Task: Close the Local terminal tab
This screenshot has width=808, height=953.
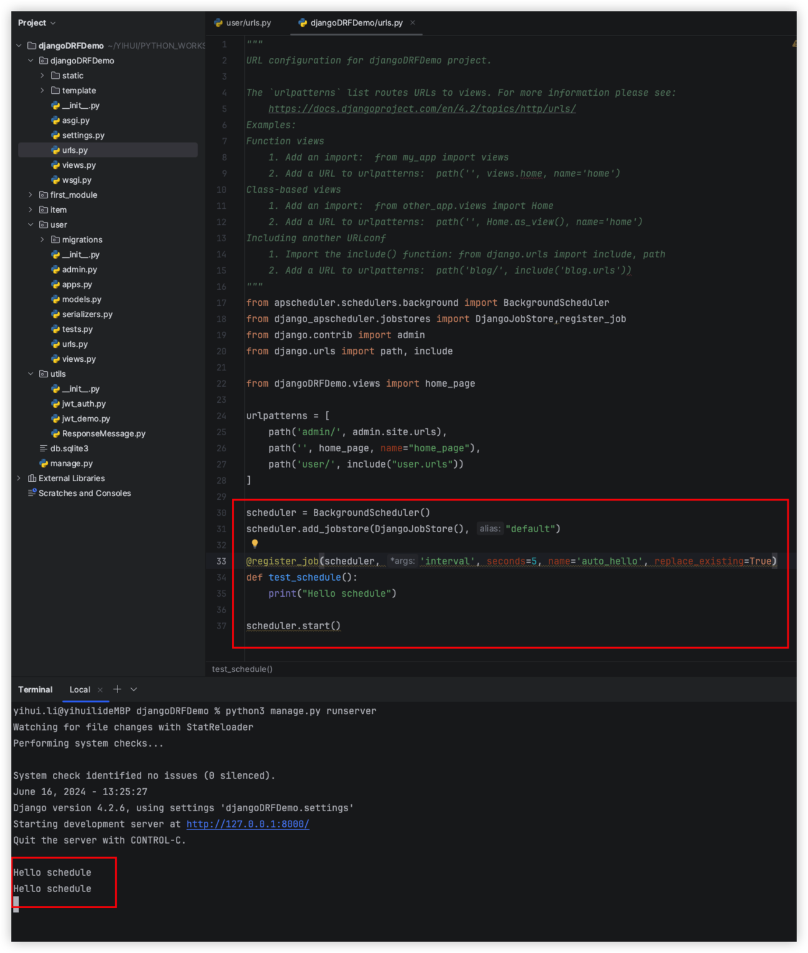Action: coord(100,690)
